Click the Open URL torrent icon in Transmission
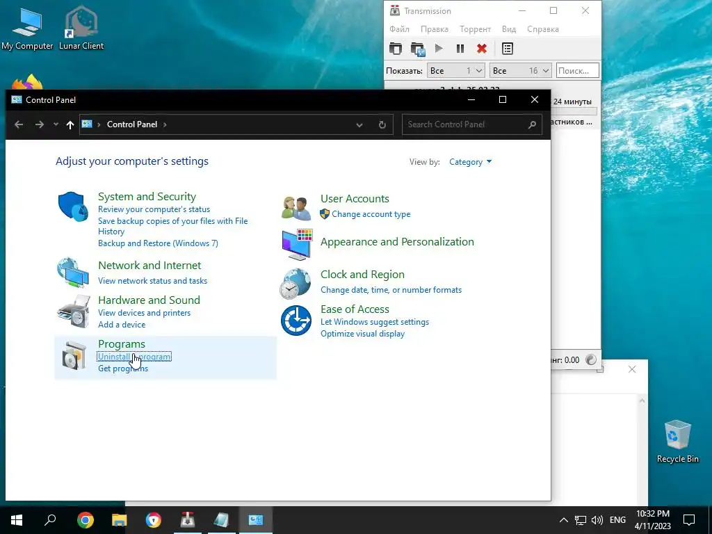Image resolution: width=712 pixels, height=534 pixels. 417,49
